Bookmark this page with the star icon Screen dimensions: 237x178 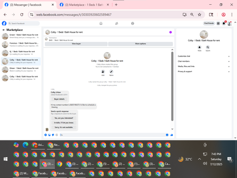coord(200,15)
